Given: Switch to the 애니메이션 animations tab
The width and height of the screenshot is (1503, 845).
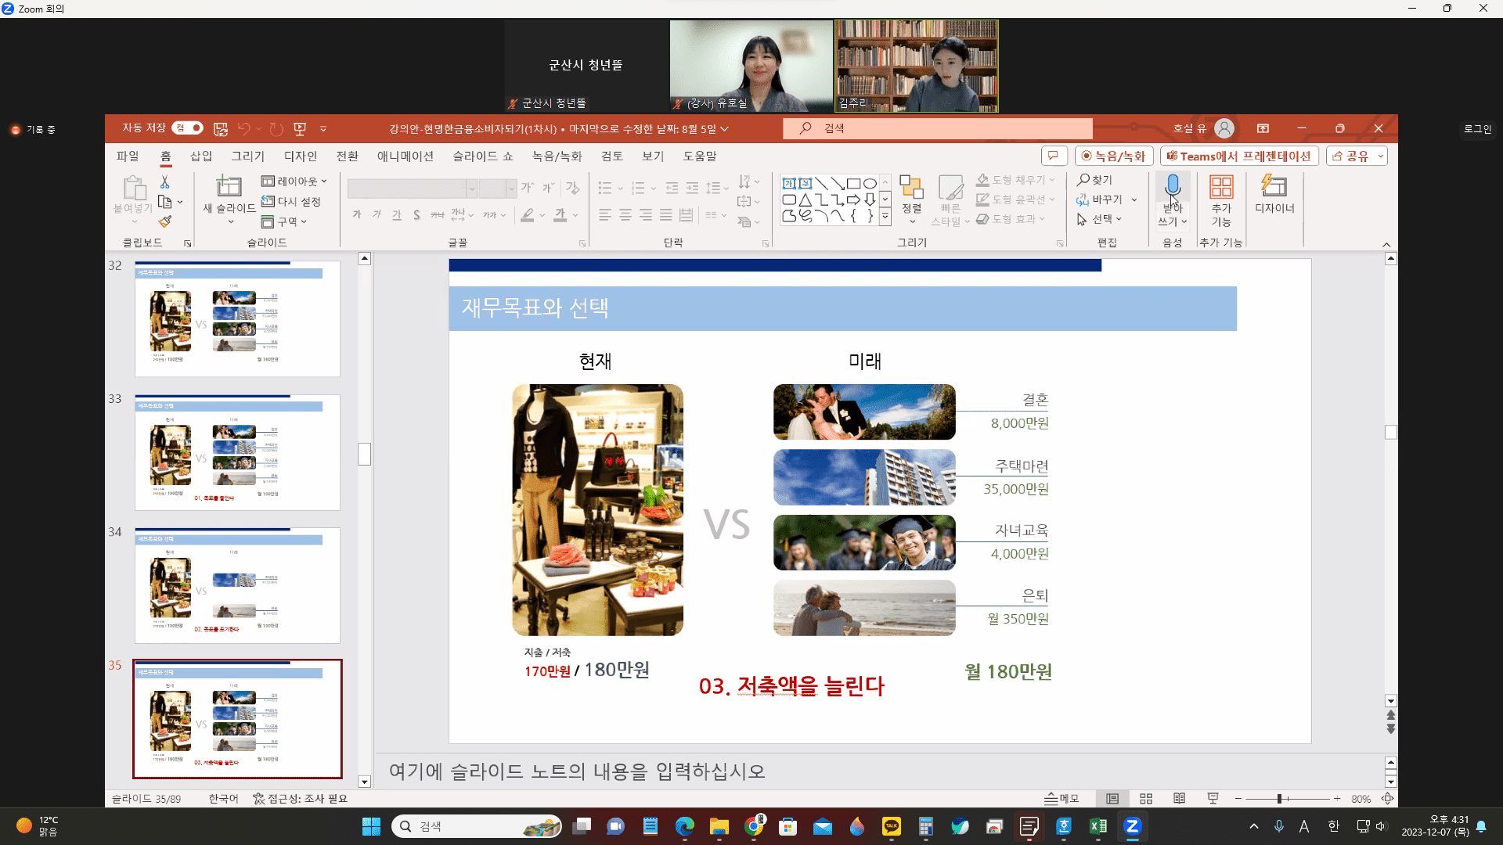Looking at the screenshot, I should [x=405, y=156].
